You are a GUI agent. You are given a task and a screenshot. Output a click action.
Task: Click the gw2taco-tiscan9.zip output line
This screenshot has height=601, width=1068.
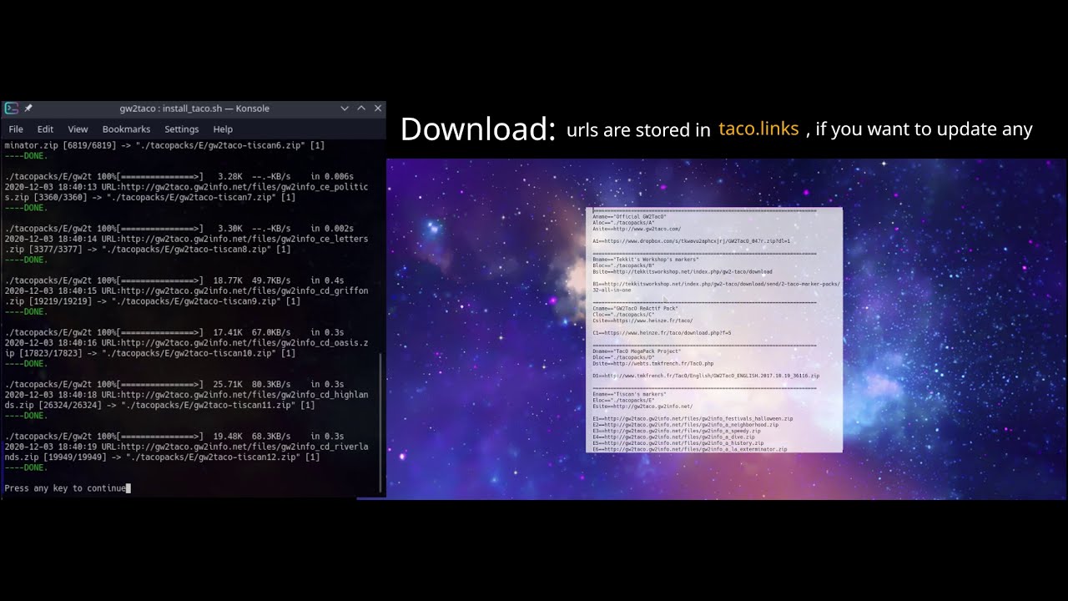[153, 301]
